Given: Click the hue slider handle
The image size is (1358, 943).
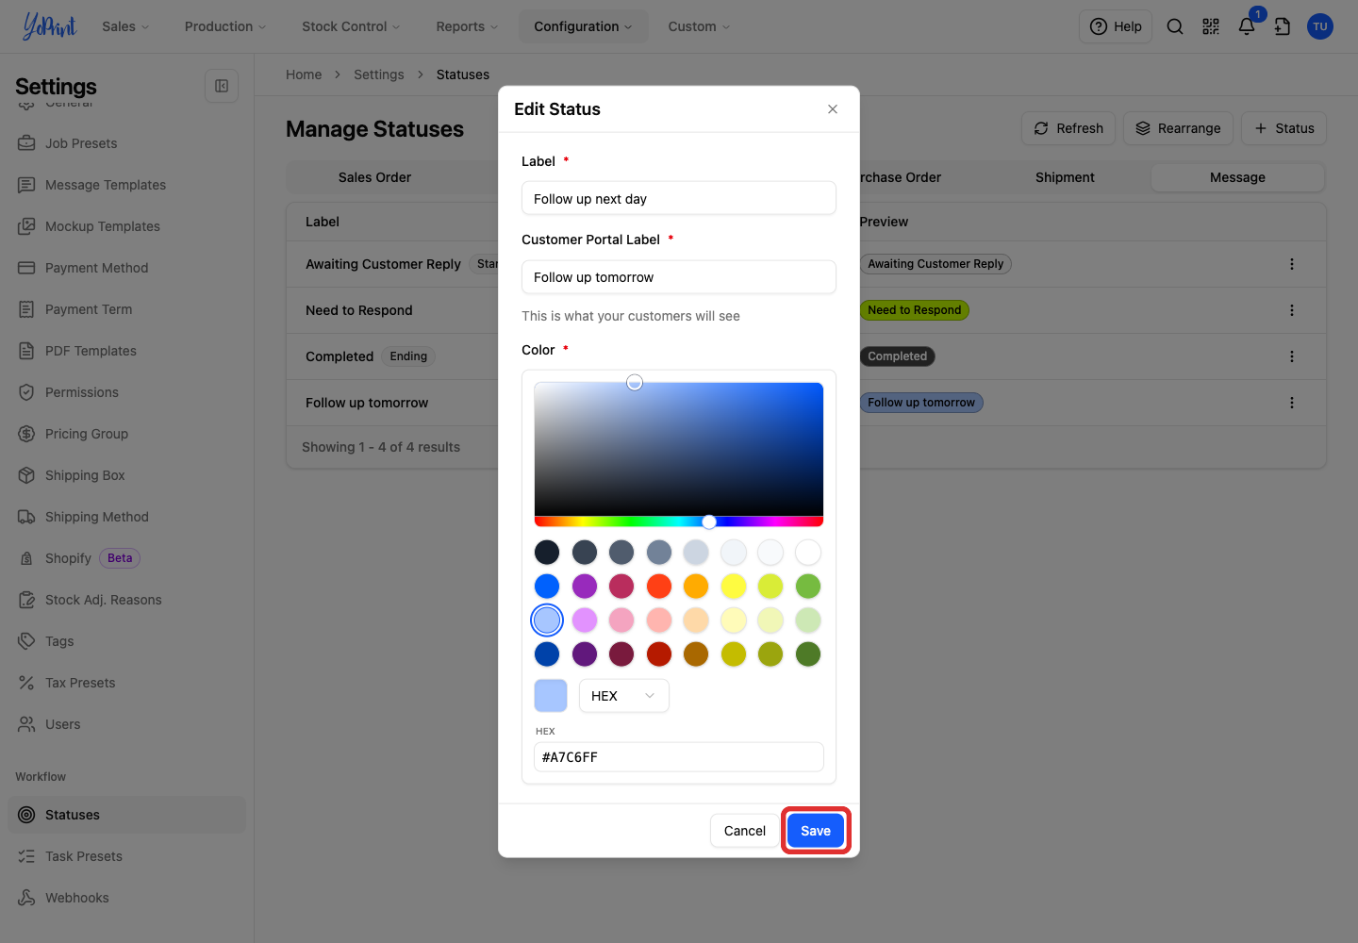Looking at the screenshot, I should click(709, 521).
